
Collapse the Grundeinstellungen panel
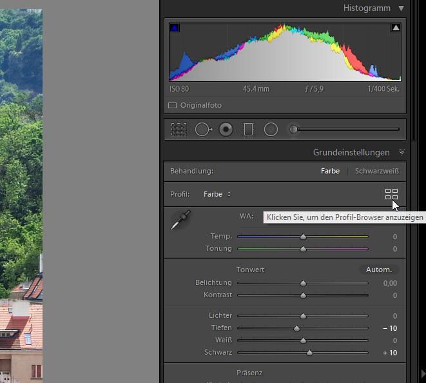coord(402,153)
